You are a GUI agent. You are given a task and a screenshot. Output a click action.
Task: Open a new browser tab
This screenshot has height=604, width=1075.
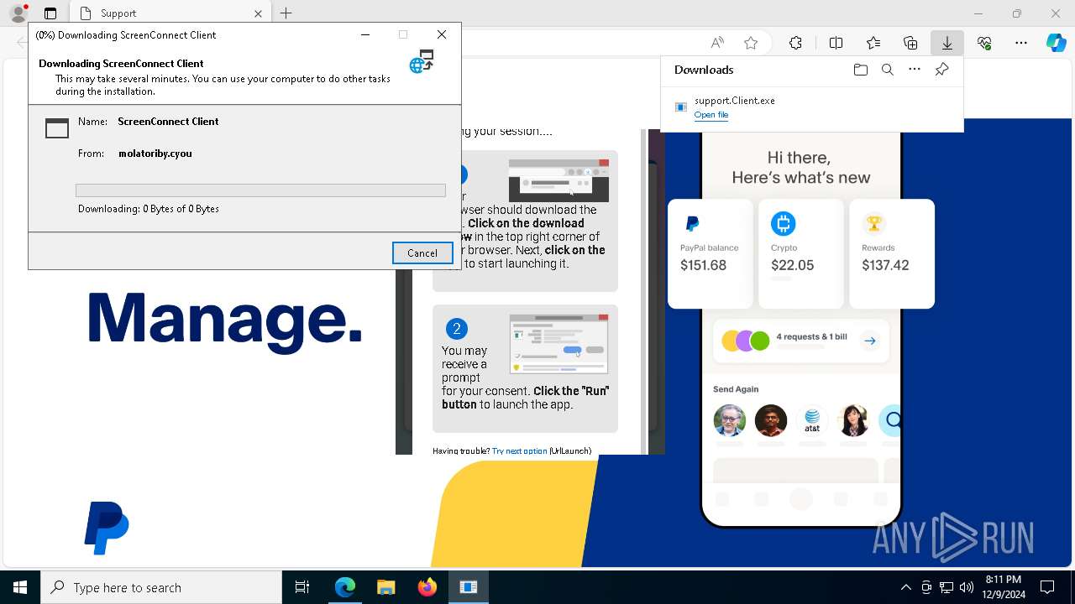286,13
